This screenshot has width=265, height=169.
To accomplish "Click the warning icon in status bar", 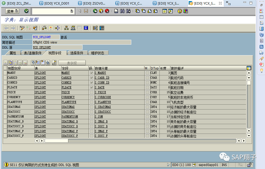I will [x=6, y=165].
